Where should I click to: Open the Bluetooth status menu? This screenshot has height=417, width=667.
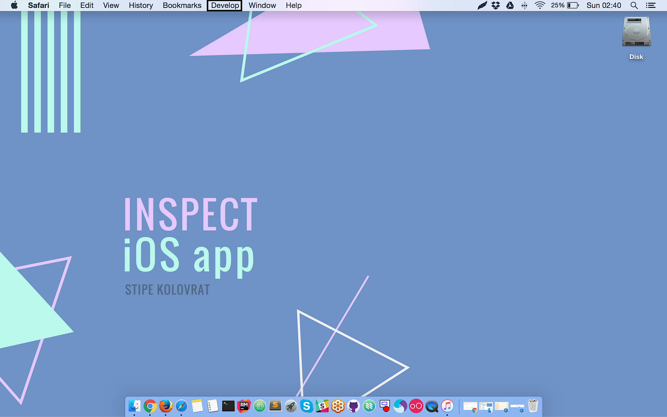(x=524, y=5)
